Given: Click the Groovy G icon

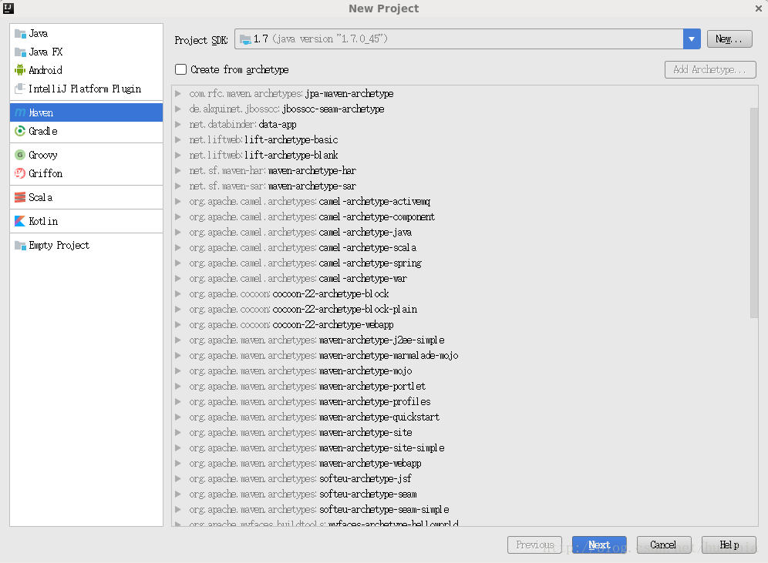Looking at the screenshot, I should (20, 155).
